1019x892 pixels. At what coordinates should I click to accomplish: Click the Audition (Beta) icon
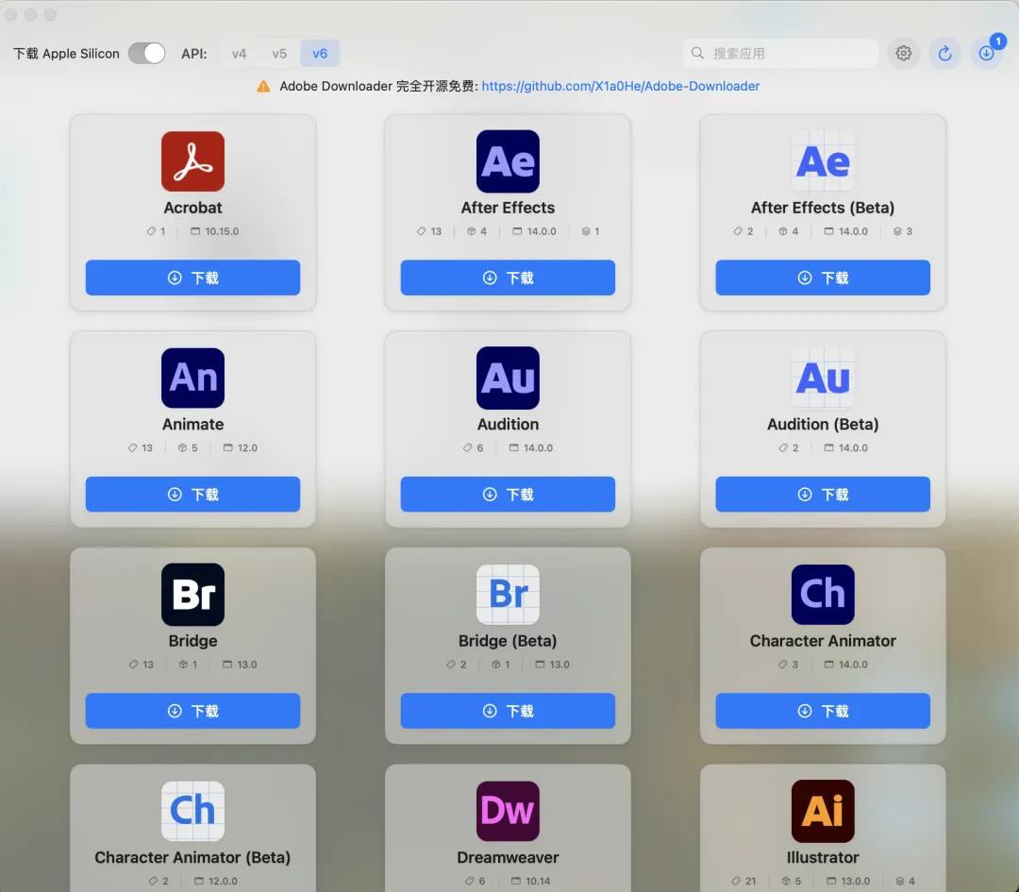pyautogui.click(x=823, y=378)
